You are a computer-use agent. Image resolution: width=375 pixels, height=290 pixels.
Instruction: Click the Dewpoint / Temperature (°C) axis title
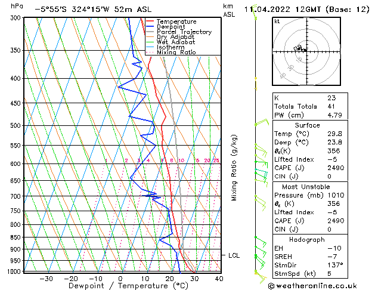tap(128, 286)
